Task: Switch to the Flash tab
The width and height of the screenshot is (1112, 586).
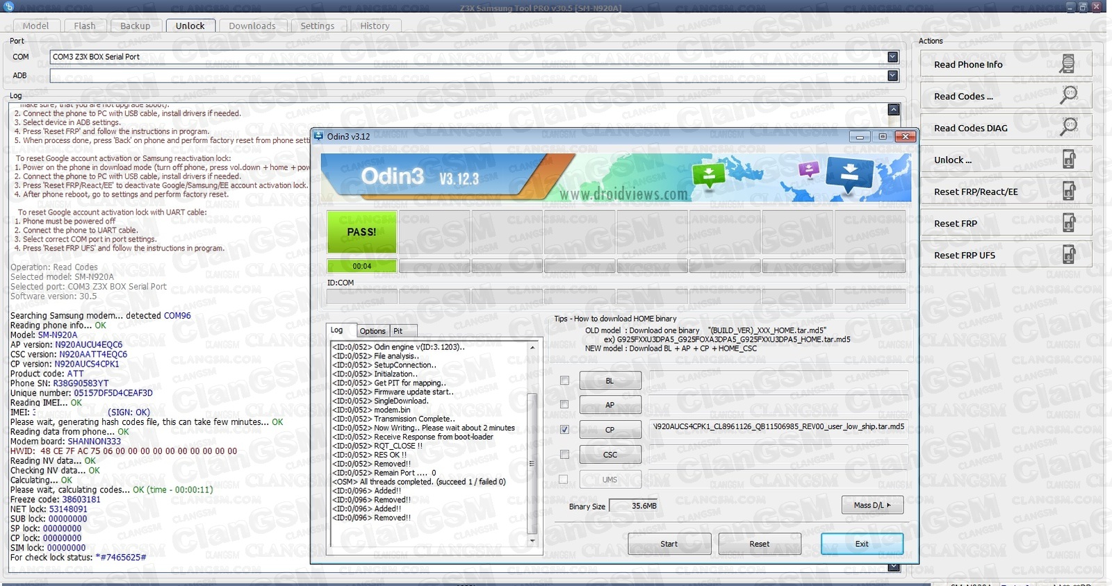Action: pyautogui.click(x=85, y=26)
